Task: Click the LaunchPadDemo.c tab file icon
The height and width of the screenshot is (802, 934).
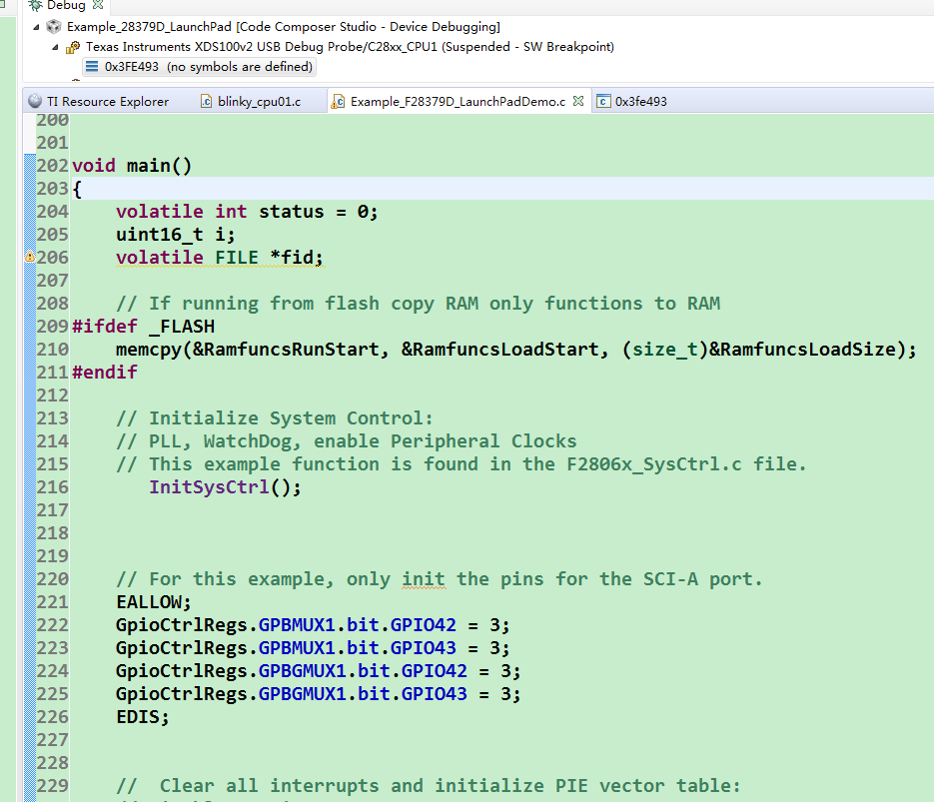Action: point(338,101)
